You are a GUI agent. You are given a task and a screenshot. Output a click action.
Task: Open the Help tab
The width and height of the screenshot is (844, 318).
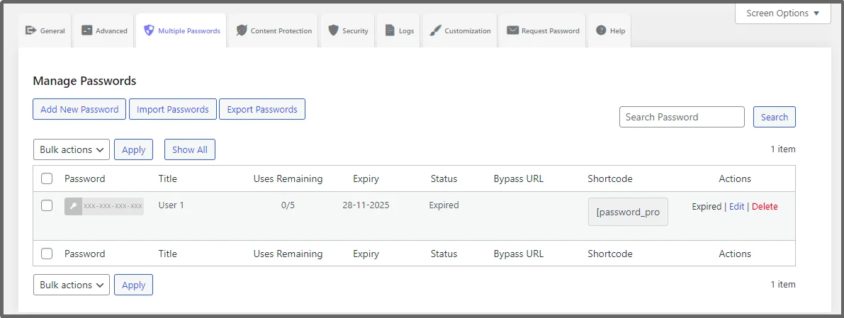click(610, 30)
